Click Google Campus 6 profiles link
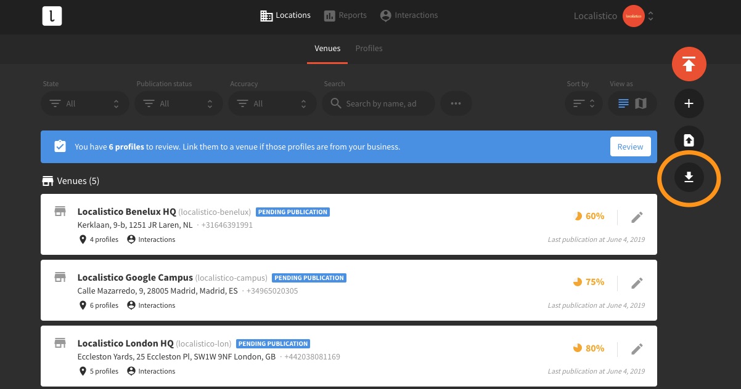741x389 pixels. point(99,305)
